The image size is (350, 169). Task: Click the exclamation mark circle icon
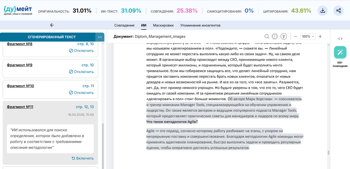275,36
